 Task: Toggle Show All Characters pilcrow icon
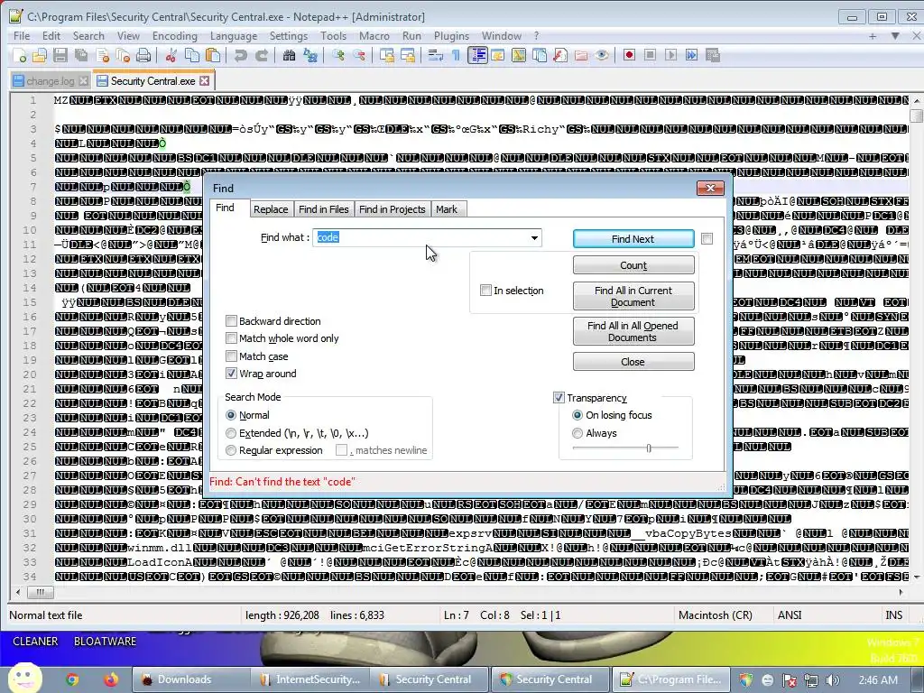click(456, 55)
